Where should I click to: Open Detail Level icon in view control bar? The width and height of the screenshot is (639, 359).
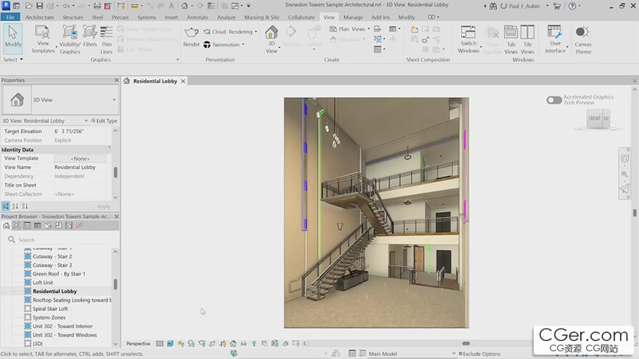click(160, 344)
